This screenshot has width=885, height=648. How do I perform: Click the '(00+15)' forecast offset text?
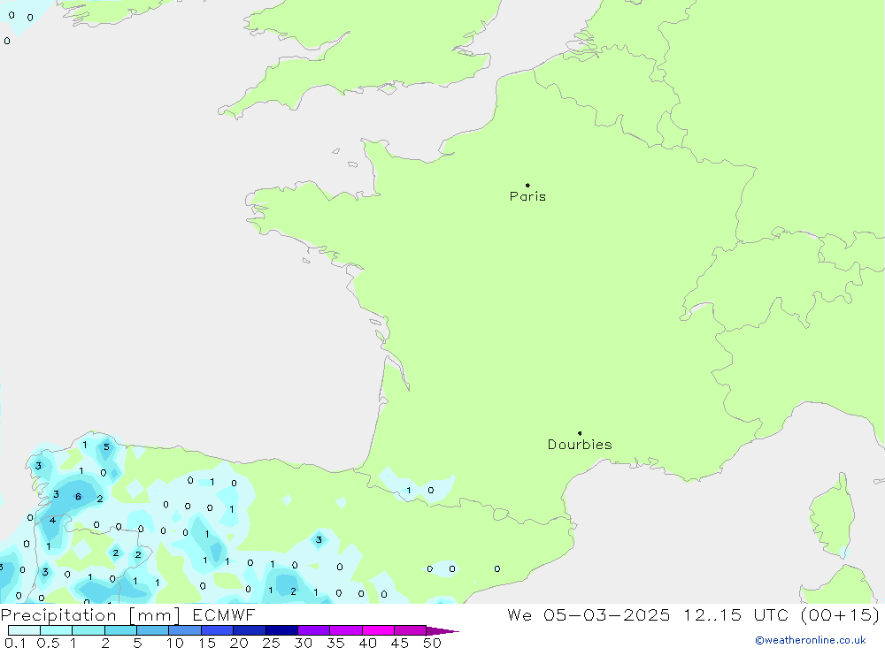pos(840,614)
